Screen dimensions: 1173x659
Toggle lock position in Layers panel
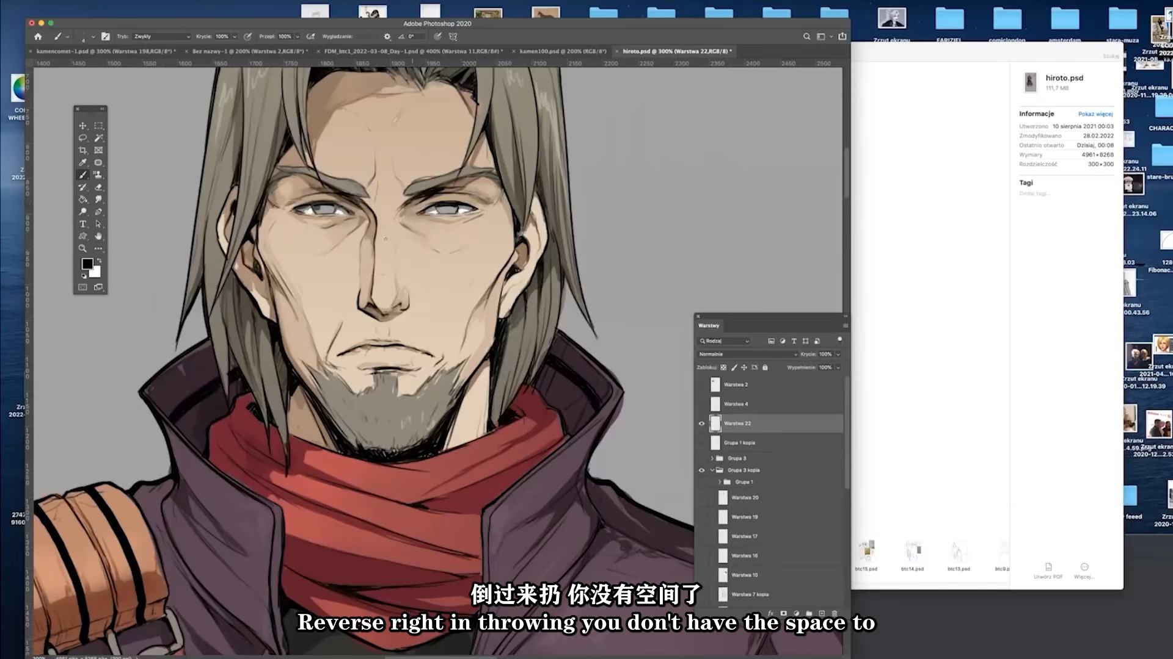(744, 367)
